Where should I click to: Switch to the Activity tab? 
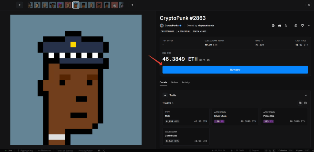pyautogui.click(x=186, y=82)
